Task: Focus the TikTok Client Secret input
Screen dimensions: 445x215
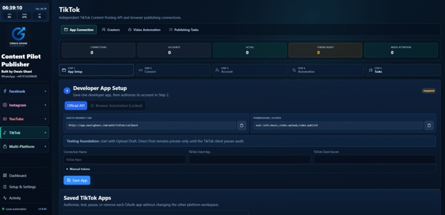Action: tap(375, 159)
